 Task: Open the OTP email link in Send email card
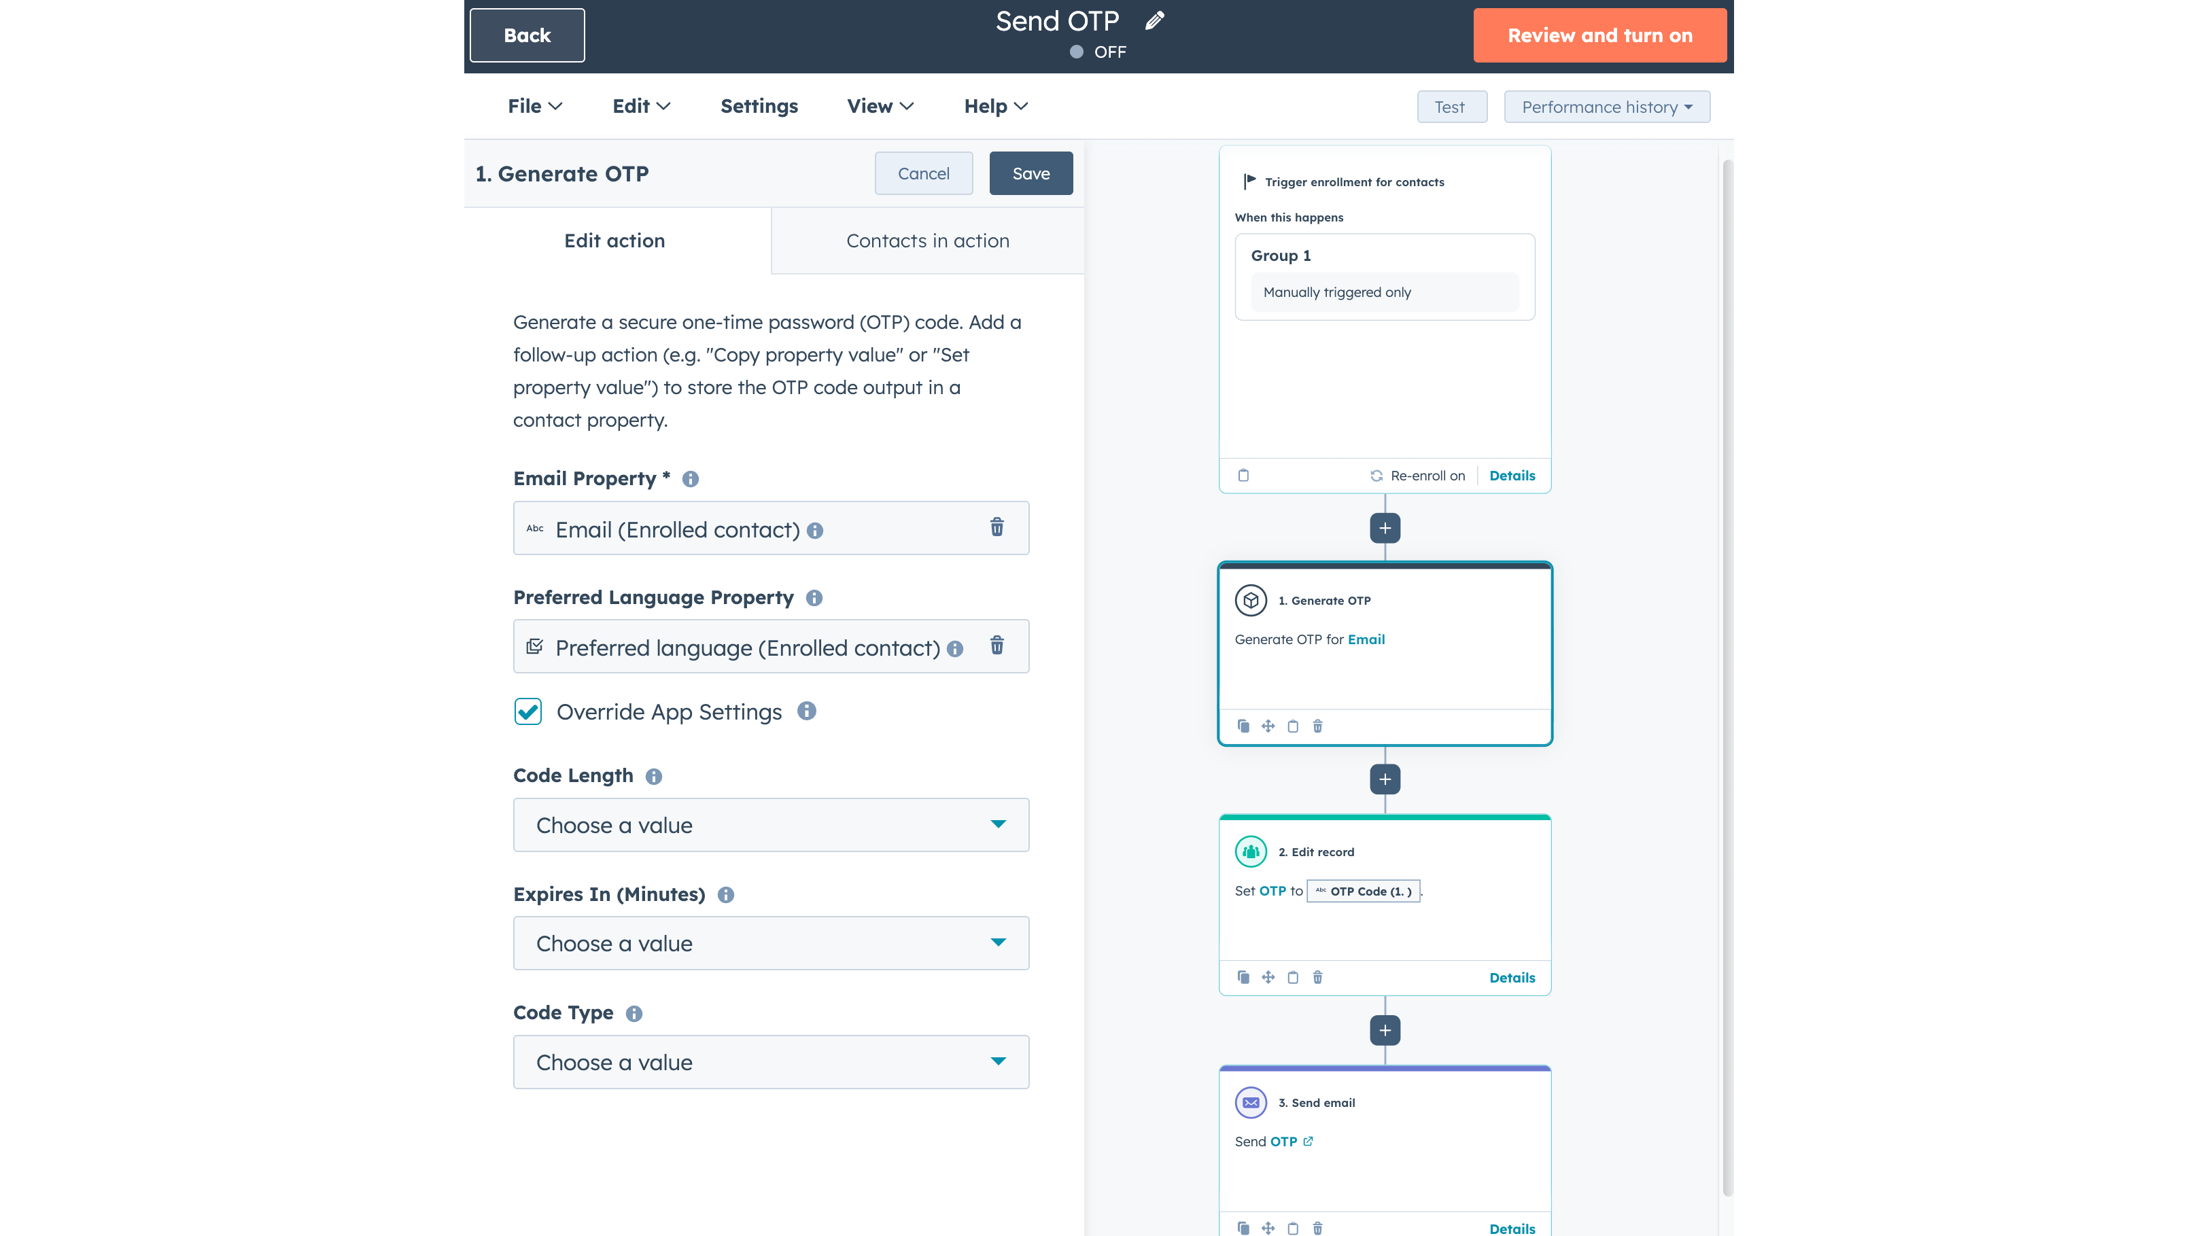(x=1291, y=1142)
